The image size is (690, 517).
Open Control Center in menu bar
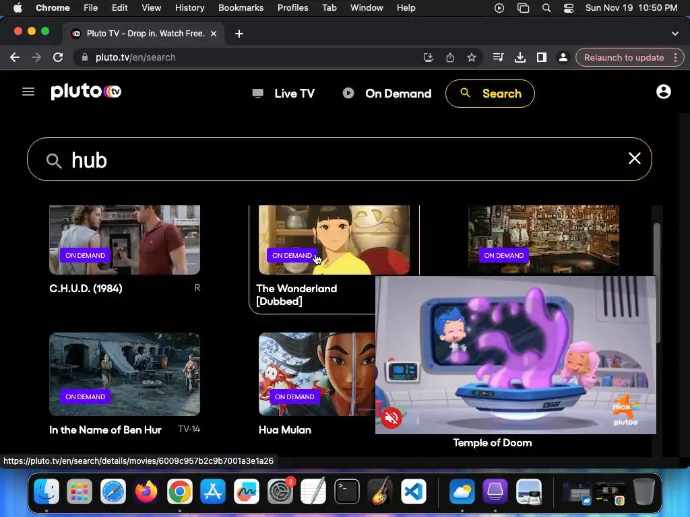pyautogui.click(x=569, y=7)
